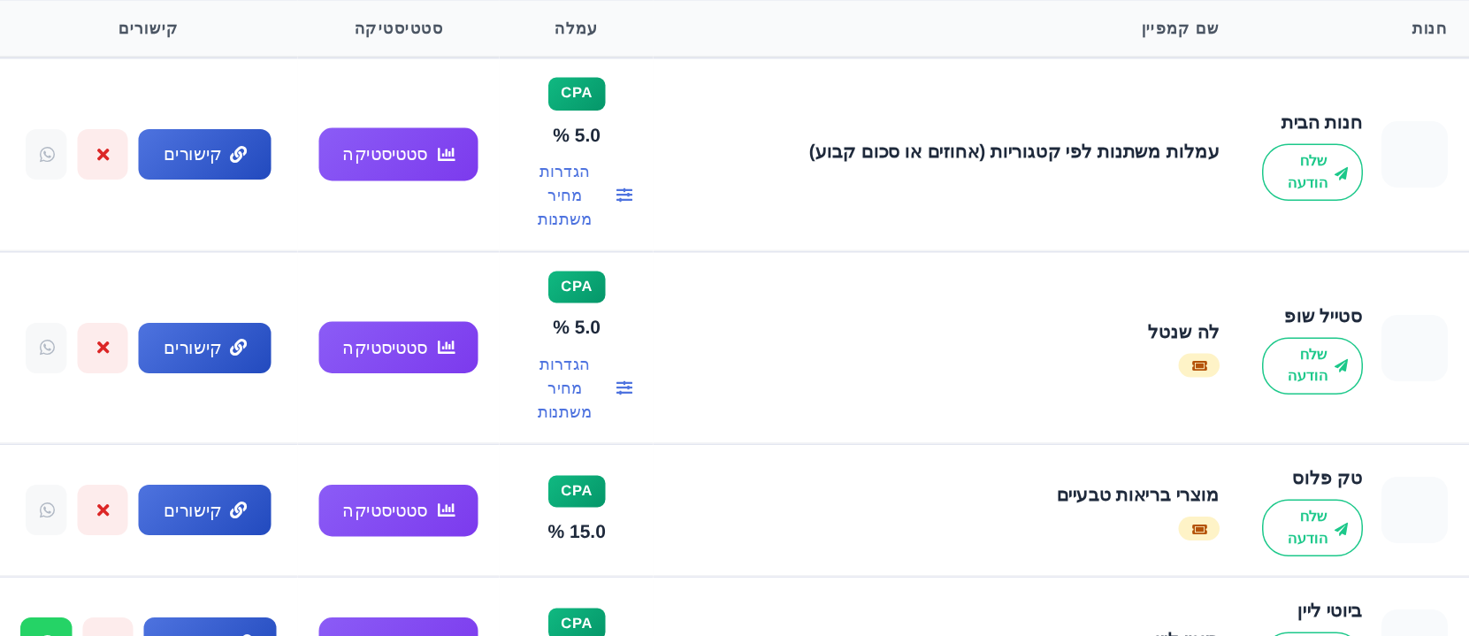Send message (שלח הודעה) to סטייל שופ
Screen dimensions: 1469x636
(x=1312, y=366)
